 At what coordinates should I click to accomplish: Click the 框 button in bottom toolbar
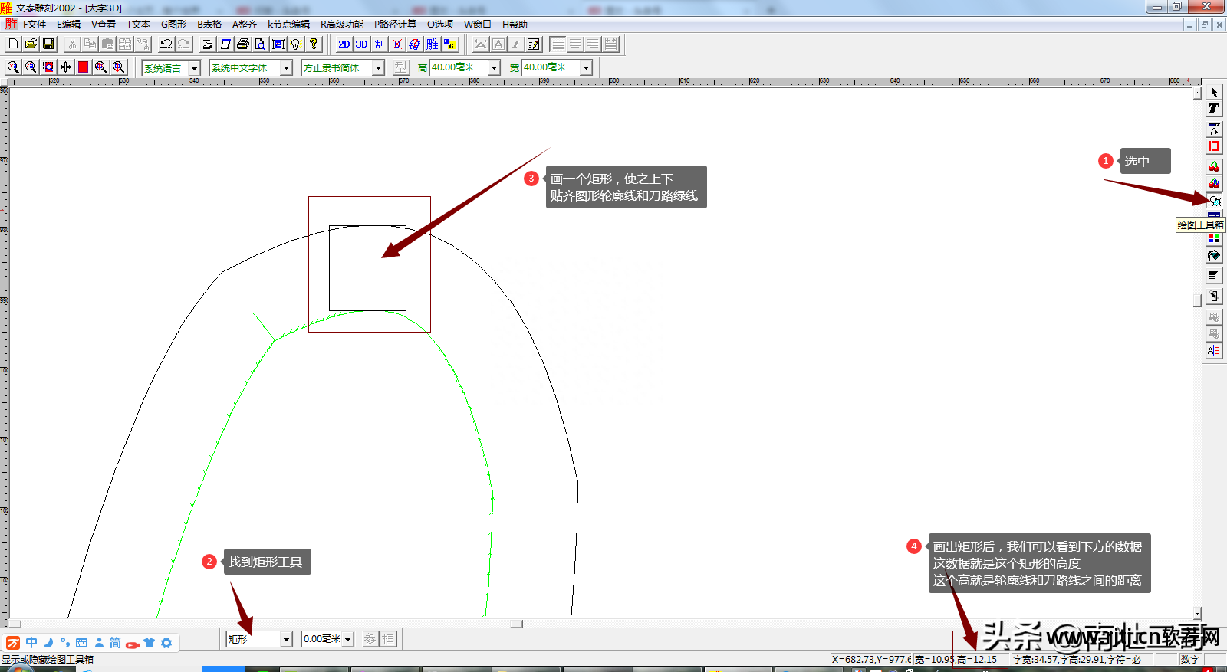pyautogui.click(x=388, y=639)
